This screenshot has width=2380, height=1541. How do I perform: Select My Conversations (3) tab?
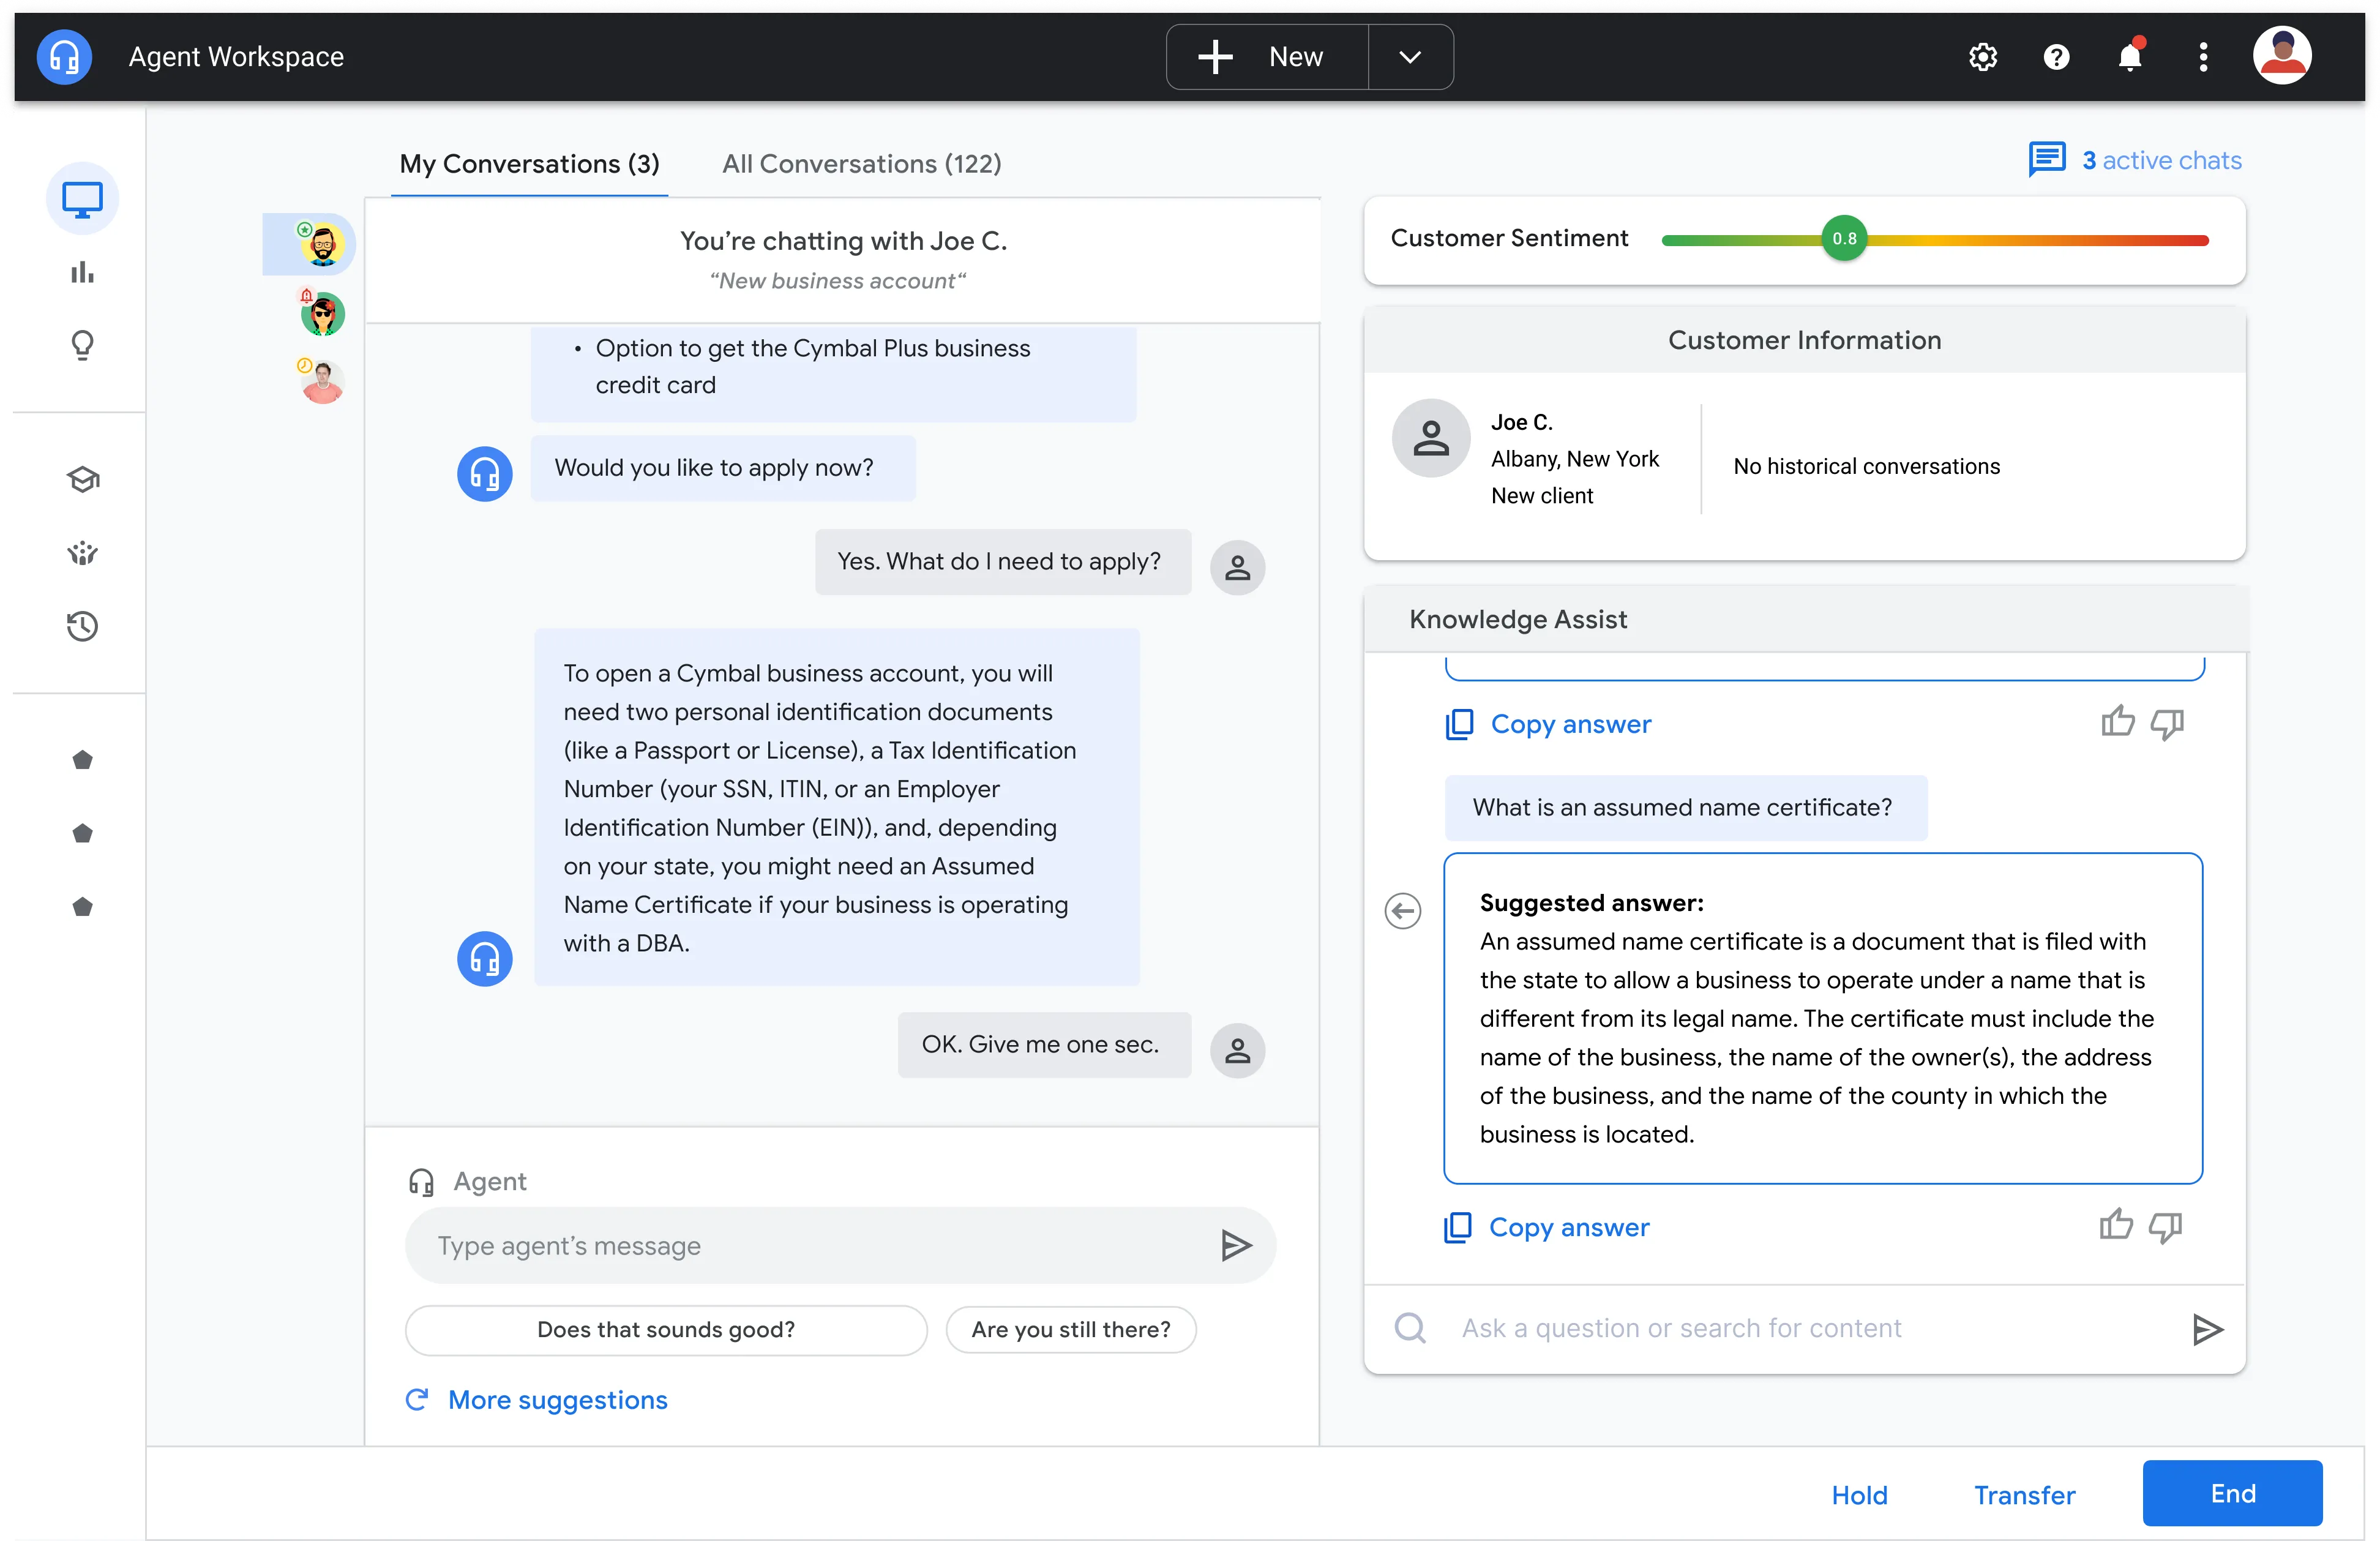(x=529, y=163)
